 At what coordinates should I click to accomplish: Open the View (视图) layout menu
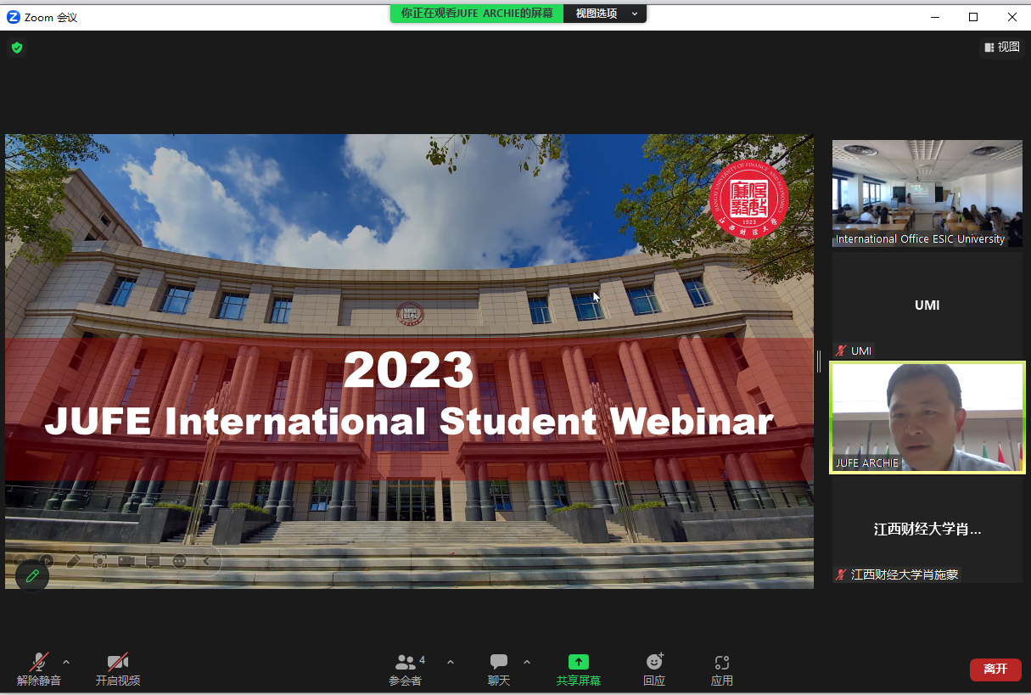click(1002, 48)
